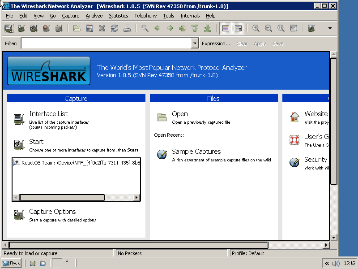Click the stop running capture toolbar icon
The width and height of the screenshot is (358, 269).
click(47, 28)
